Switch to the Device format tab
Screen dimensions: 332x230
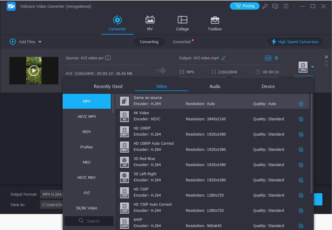[268, 86]
